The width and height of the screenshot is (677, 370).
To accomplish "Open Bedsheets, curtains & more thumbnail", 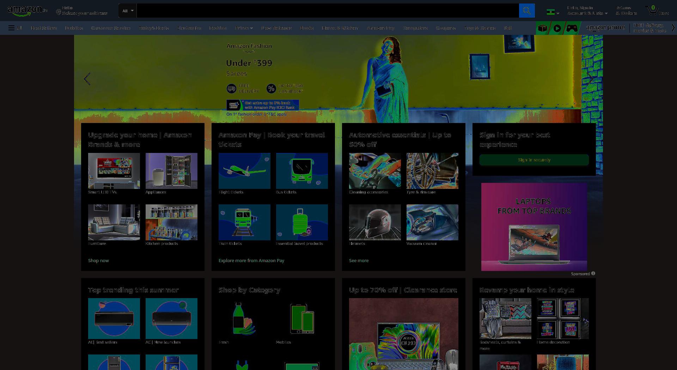I will (x=505, y=319).
